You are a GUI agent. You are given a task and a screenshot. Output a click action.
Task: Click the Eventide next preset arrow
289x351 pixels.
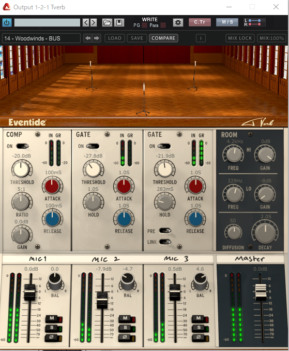coord(96,38)
